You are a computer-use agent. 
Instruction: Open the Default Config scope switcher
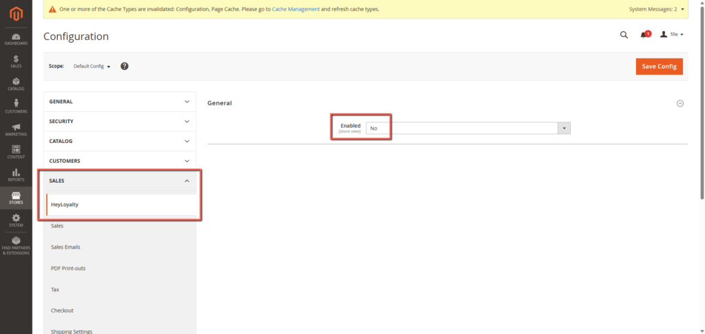pyautogui.click(x=92, y=66)
